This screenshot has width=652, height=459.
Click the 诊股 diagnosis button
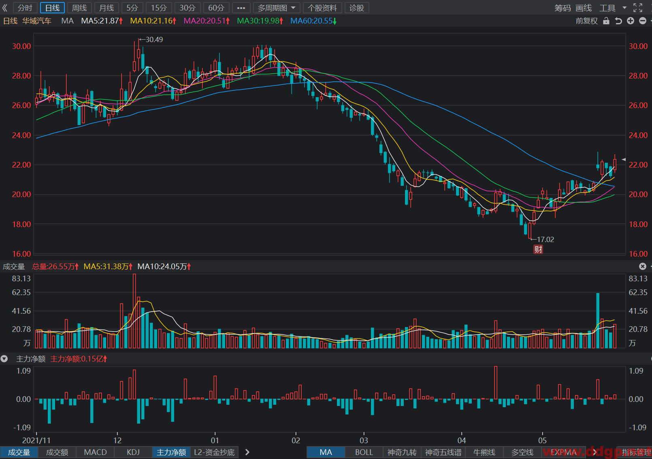357,8
